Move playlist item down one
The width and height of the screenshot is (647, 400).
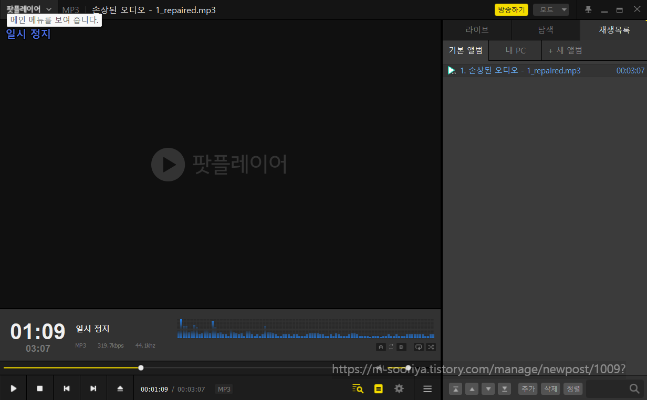click(488, 388)
